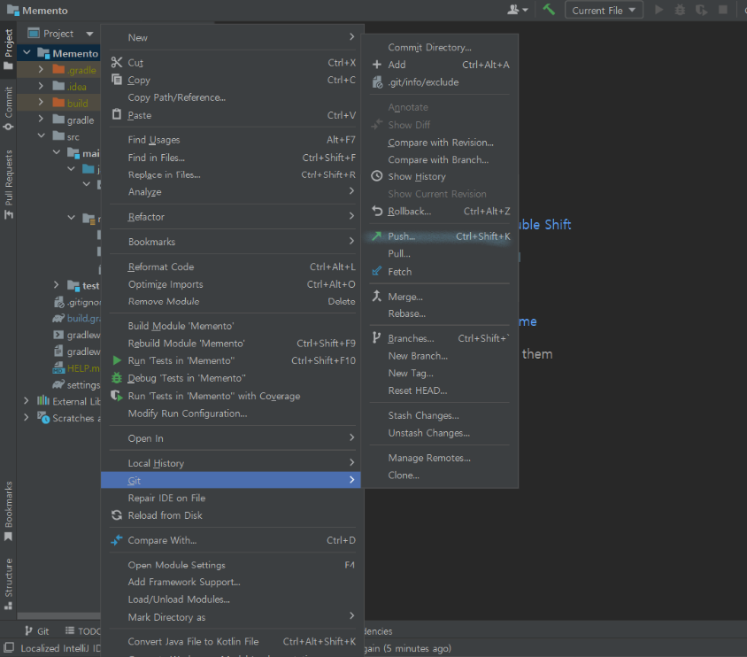
Task: Click the Debug Tests bug icon
Action: (117, 378)
